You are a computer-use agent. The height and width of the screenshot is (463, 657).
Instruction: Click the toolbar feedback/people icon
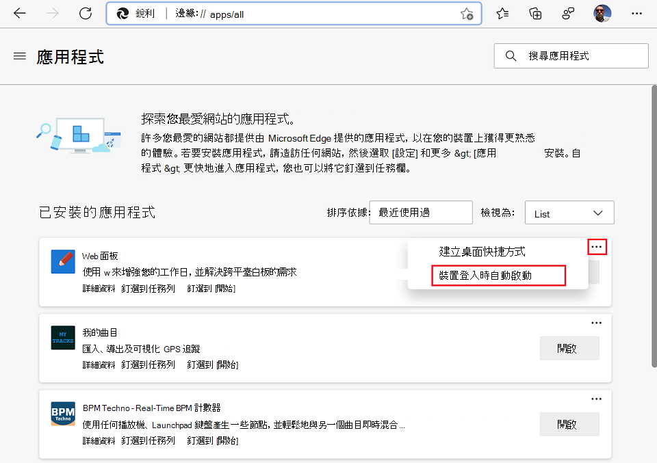[x=568, y=14]
